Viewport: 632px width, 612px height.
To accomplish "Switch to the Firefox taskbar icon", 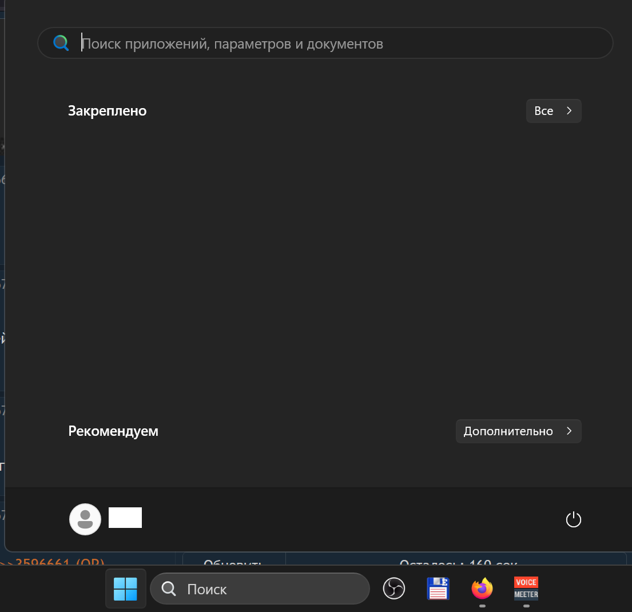I will tap(482, 589).
